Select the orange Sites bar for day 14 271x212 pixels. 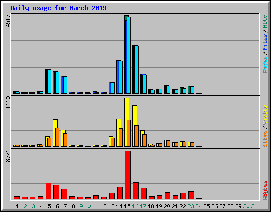click(121, 138)
